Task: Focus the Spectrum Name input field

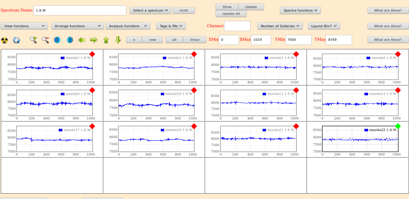Action: tap(80, 10)
